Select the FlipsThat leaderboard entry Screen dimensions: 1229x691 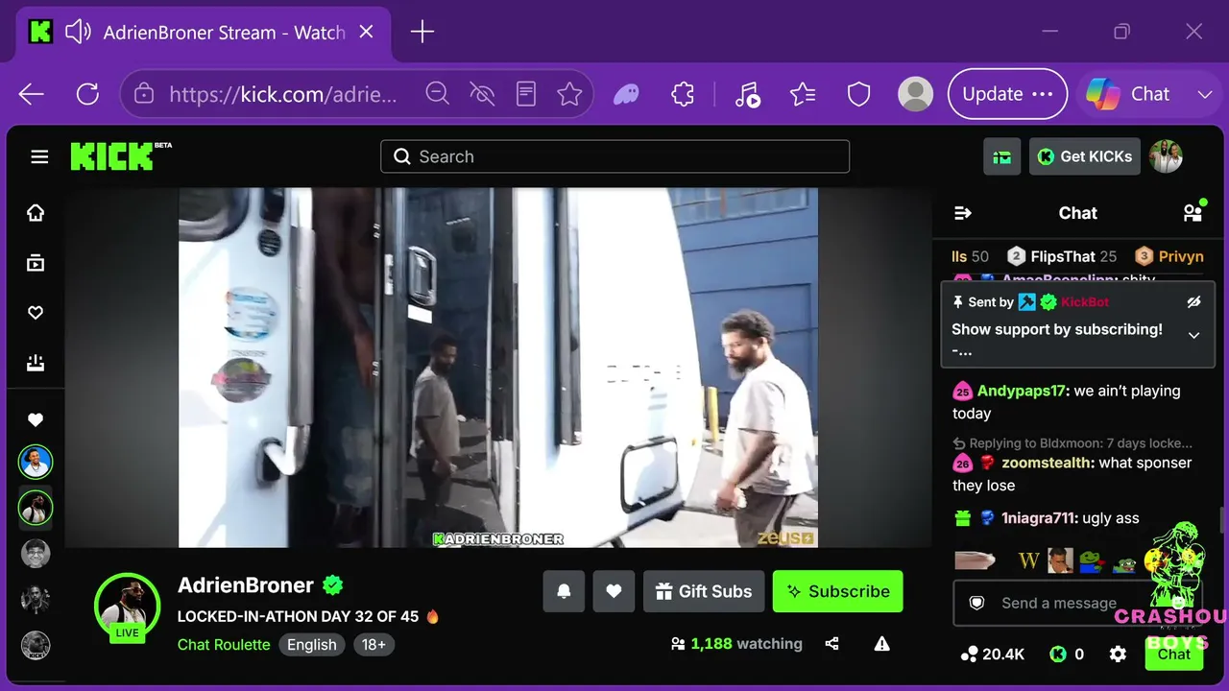(x=1062, y=256)
